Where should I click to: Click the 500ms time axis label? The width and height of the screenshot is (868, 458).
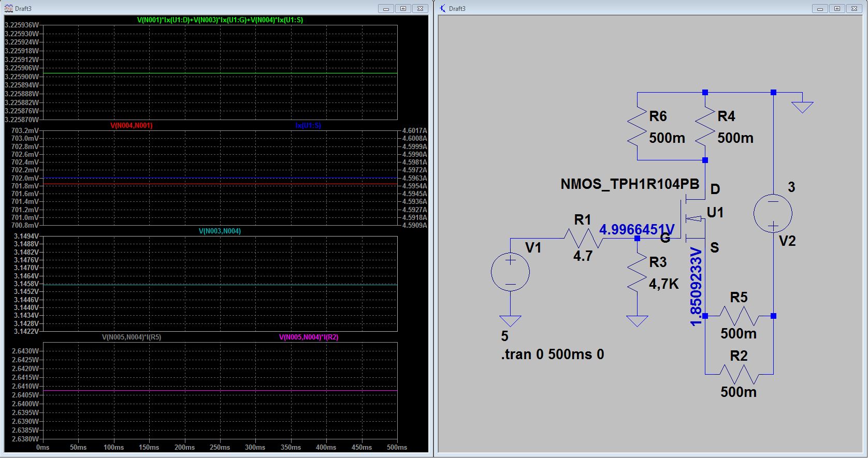[x=397, y=447]
